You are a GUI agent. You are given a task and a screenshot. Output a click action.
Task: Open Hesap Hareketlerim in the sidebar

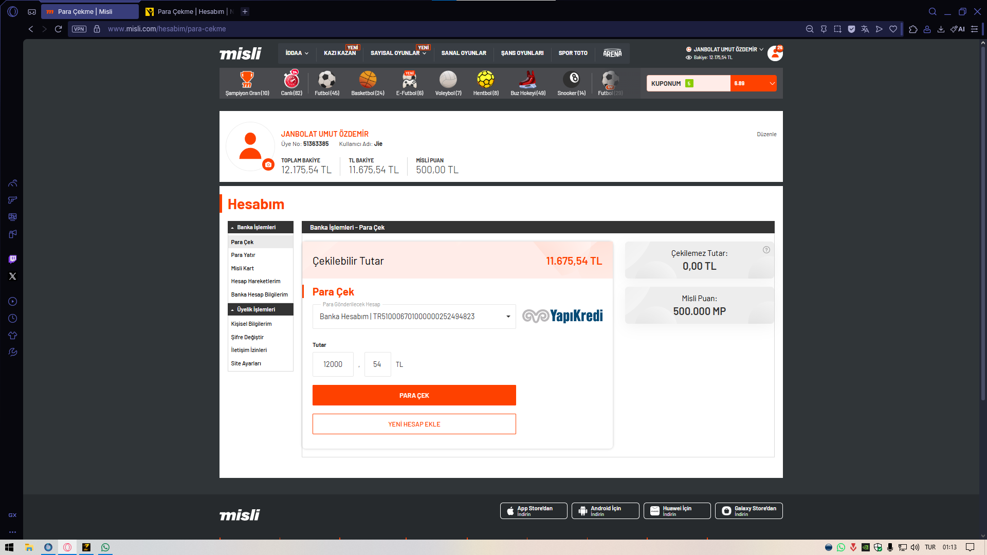[x=255, y=281]
